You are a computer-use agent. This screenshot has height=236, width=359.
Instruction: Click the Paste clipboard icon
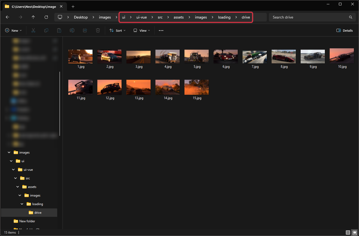pos(59,31)
